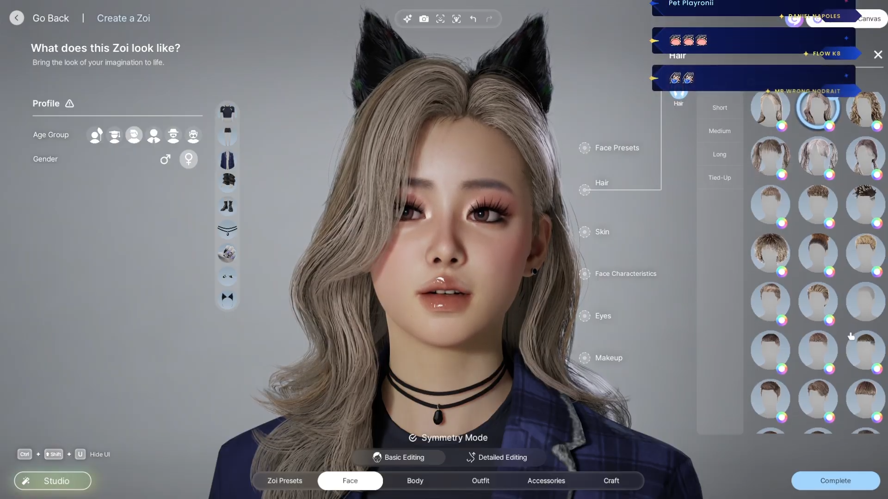Open the Accessories tab

(x=546, y=481)
